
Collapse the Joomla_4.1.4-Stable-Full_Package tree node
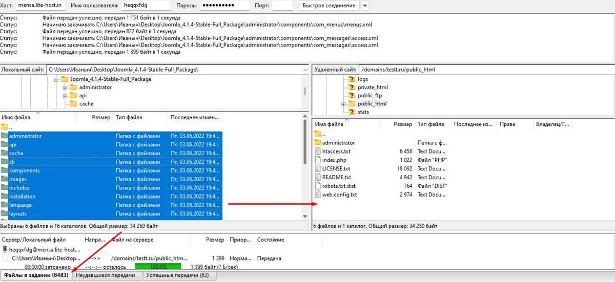[56, 79]
